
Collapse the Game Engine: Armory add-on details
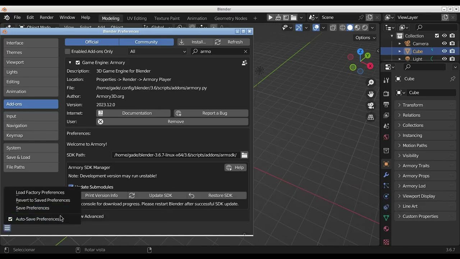[x=70, y=63]
